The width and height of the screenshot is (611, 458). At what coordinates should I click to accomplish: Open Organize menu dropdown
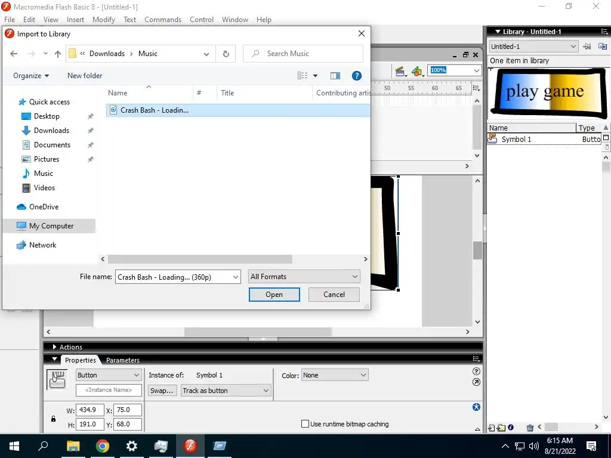pyautogui.click(x=31, y=76)
